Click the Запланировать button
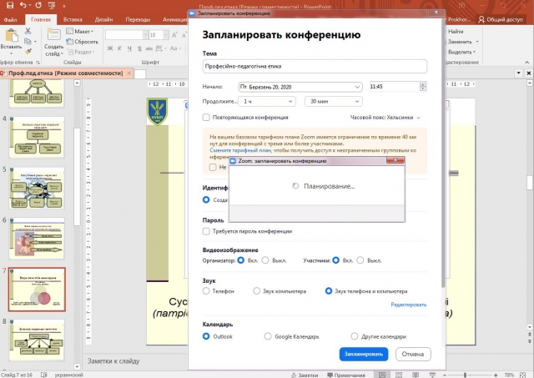The width and height of the screenshot is (534, 378). pos(364,354)
